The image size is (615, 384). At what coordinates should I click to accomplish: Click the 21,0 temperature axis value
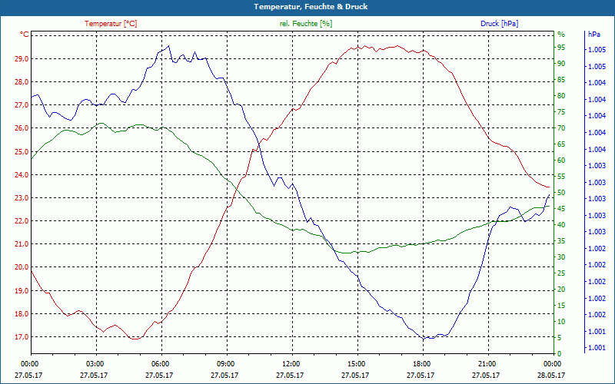point(22,244)
